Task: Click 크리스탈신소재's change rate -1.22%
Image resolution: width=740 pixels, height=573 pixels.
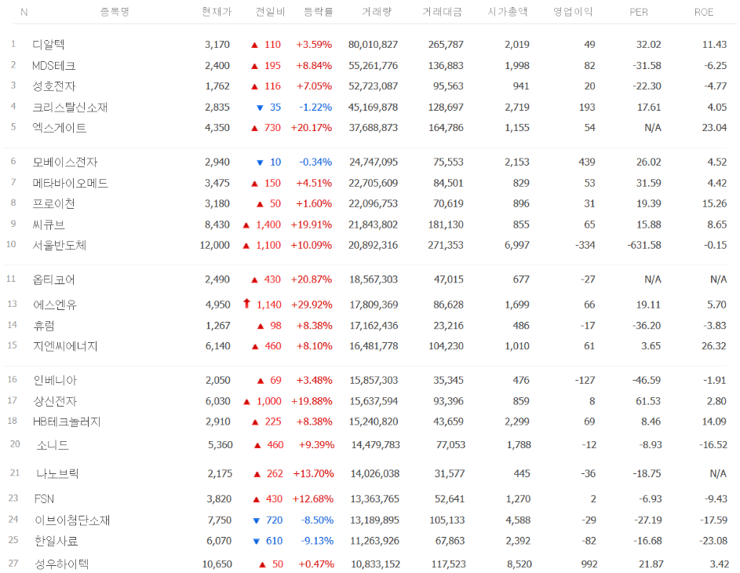Action: [x=315, y=107]
